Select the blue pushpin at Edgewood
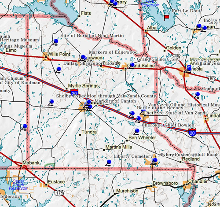This screenshot has height=207, width=220. (82, 58)
